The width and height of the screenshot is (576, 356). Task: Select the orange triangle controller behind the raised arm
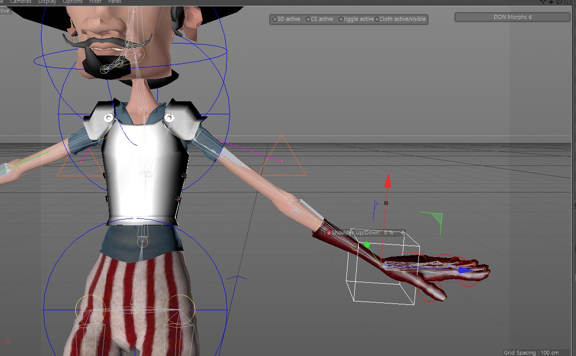point(282,155)
